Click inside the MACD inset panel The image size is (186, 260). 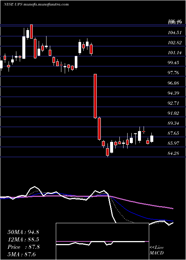[x=102, y=241]
